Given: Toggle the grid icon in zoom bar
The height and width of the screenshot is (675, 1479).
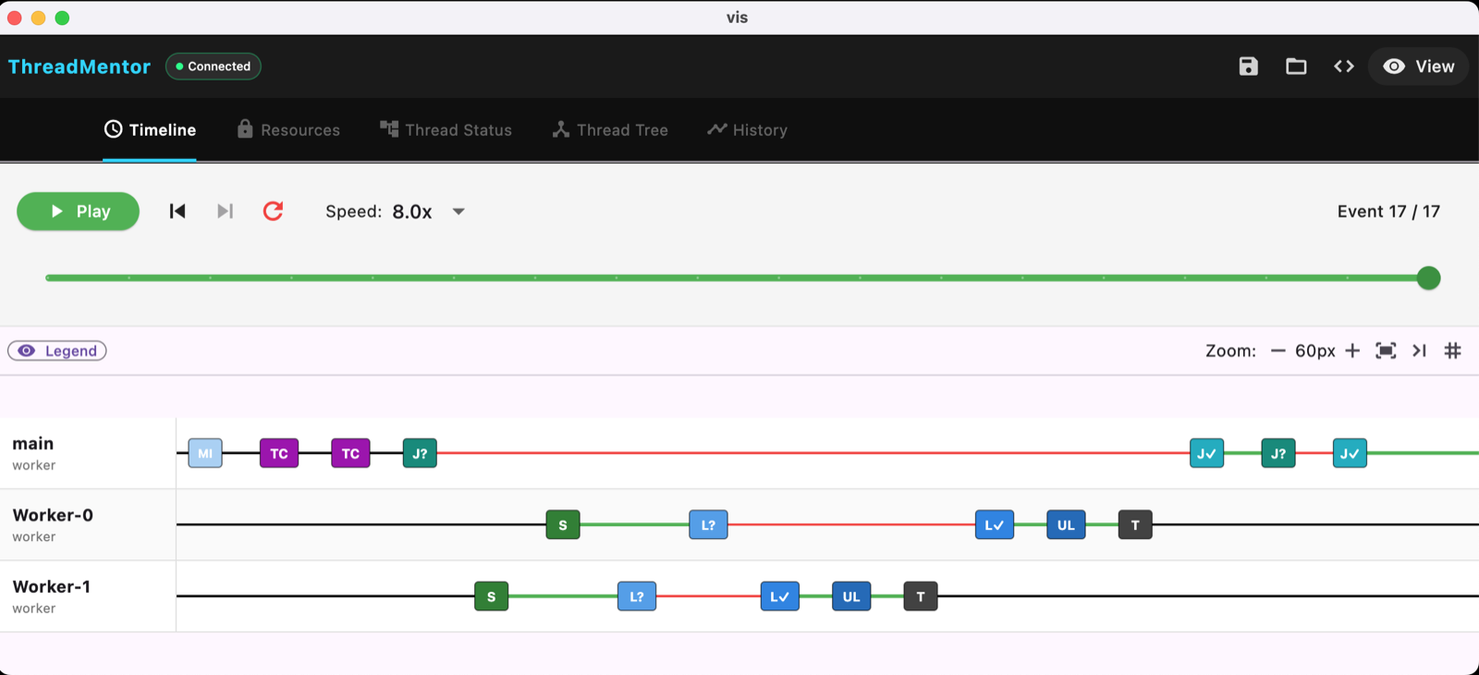Looking at the screenshot, I should coord(1453,350).
